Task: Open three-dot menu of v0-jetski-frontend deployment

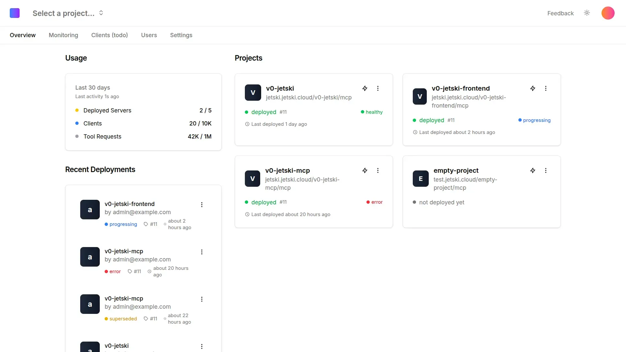Action: coord(202,205)
